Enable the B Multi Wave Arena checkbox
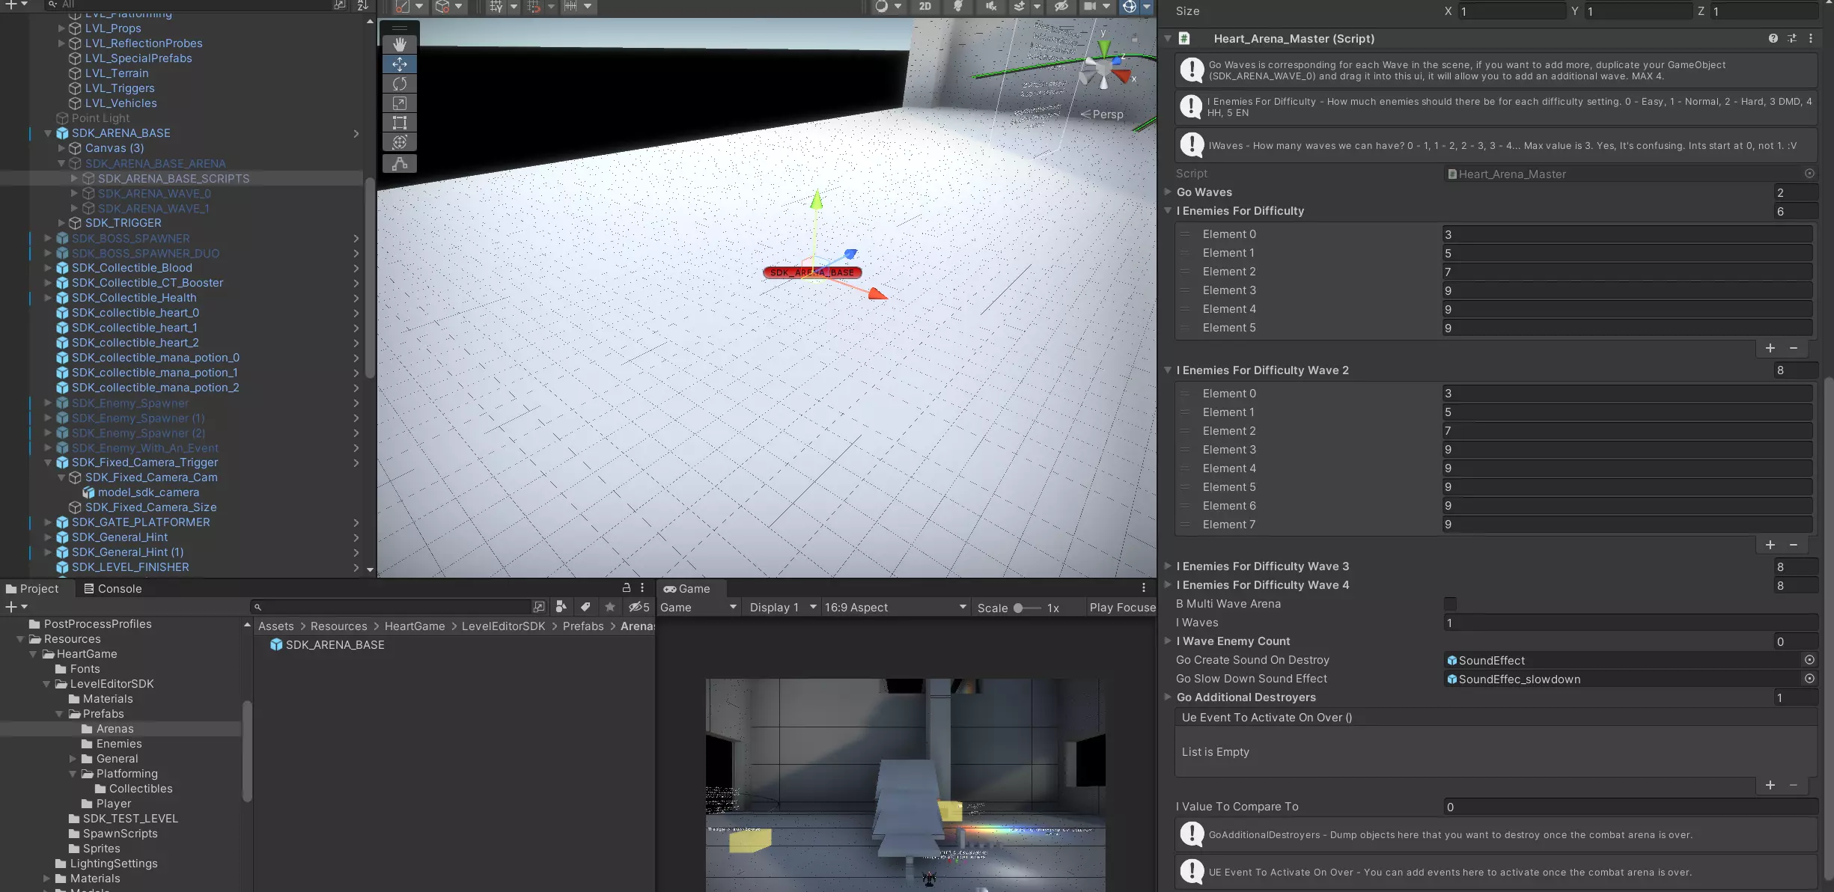1834x892 pixels. point(1450,604)
